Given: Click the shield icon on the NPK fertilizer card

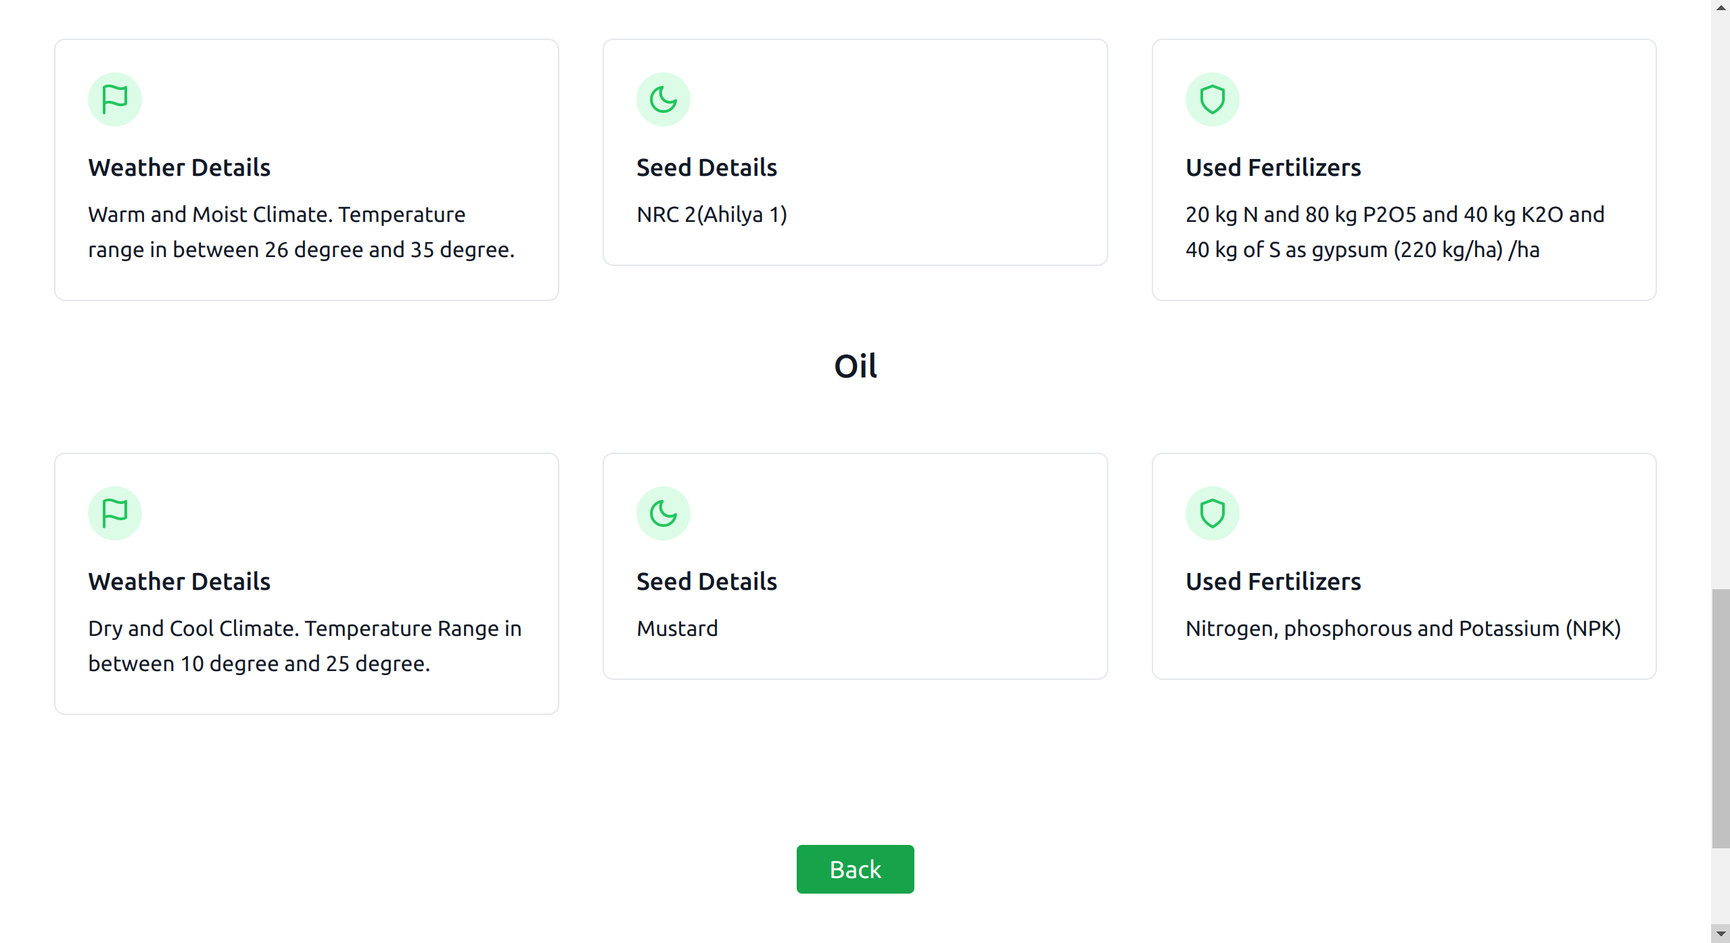Looking at the screenshot, I should pyautogui.click(x=1211, y=513).
